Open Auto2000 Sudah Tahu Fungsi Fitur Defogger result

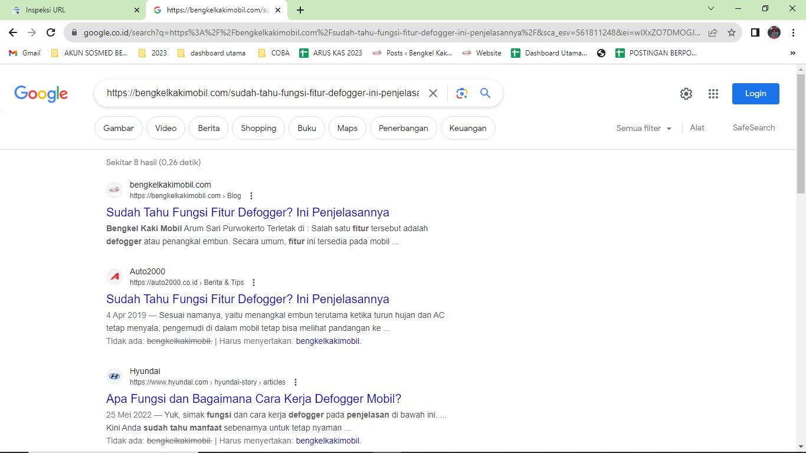[248, 299]
